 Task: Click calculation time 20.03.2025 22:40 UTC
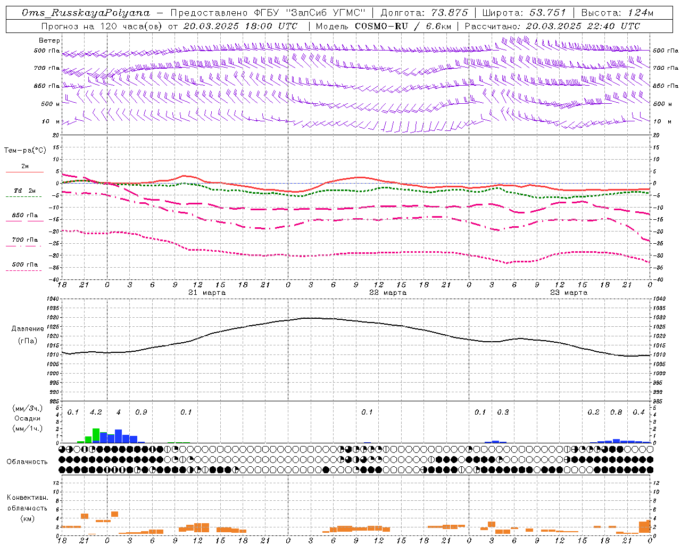click(x=583, y=26)
